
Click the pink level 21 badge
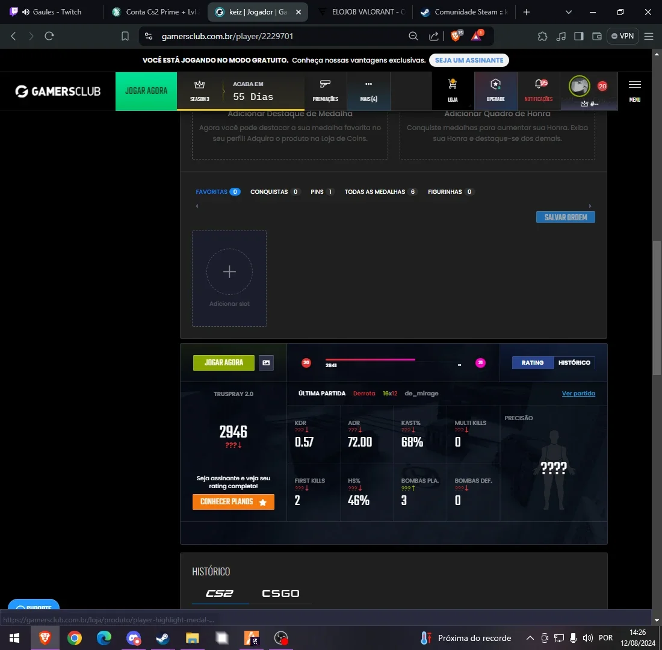pyautogui.click(x=480, y=363)
